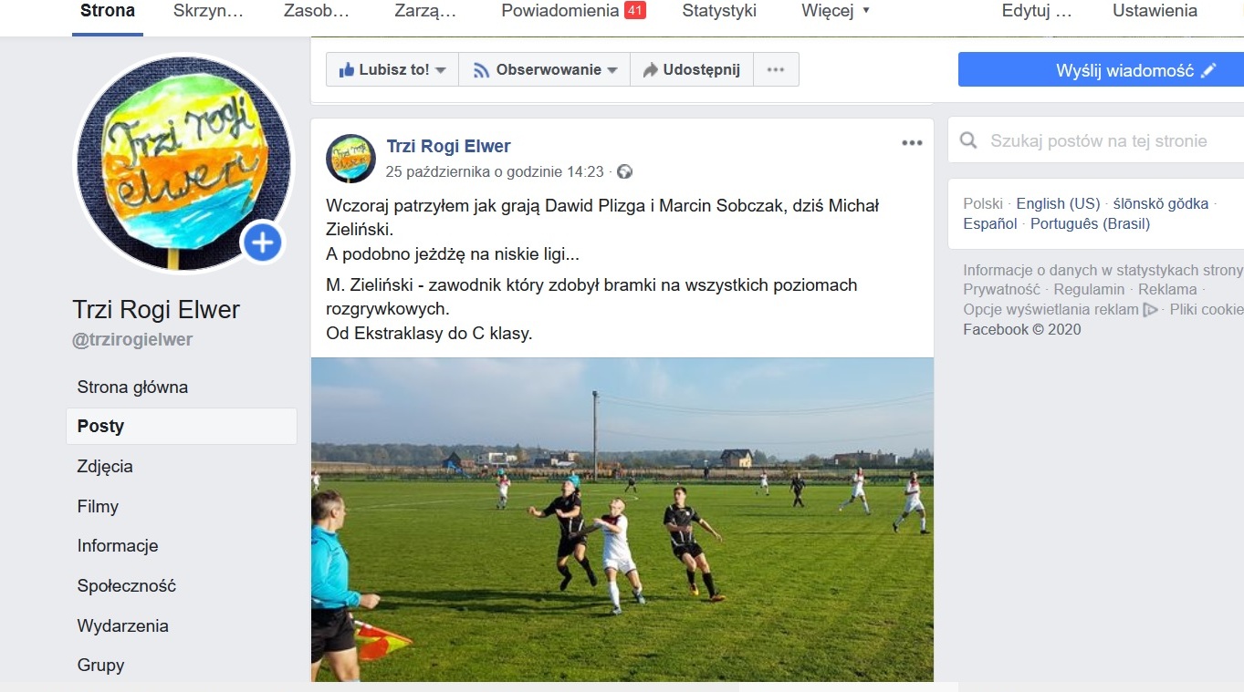Screen dimensions: 1244x692
Task: Switch to the Statystyki tab
Action: (x=719, y=11)
